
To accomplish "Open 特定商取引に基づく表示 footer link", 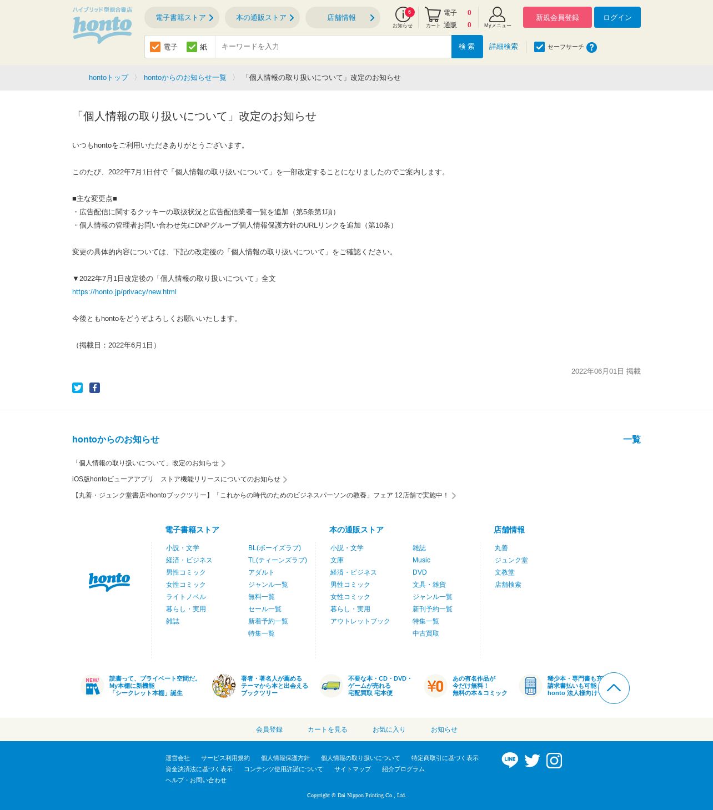I will tap(445, 758).
